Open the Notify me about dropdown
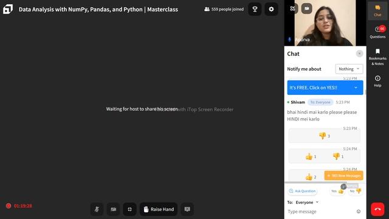 click(349, 69)
